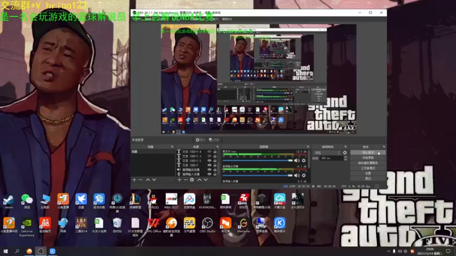Toggle visibility of 音频输出采集 source
This screenshot has height=256, width=456.
[x=209, y=170]
